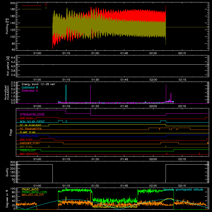The height and width of the screenshot is (212, 212).
Task: Click the olive Y legend line in Pointing plot
Action: pos(32,9)
